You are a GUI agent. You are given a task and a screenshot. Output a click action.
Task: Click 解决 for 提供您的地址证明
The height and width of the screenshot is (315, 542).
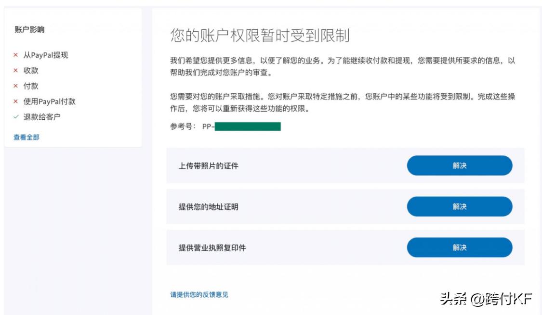coord(460,206)
